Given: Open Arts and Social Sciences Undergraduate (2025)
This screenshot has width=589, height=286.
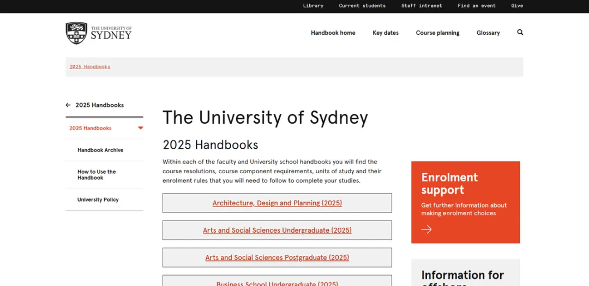Looking at the screenshot, I should (277, 230).
